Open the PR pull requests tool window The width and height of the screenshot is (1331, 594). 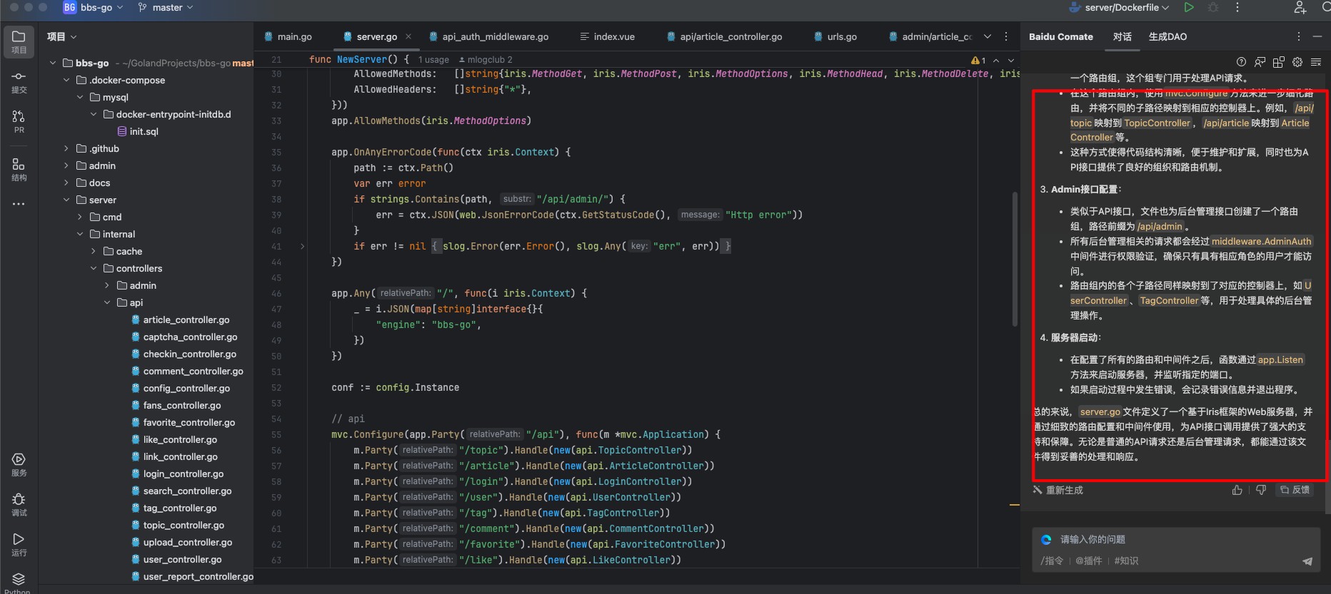point(19,121)
